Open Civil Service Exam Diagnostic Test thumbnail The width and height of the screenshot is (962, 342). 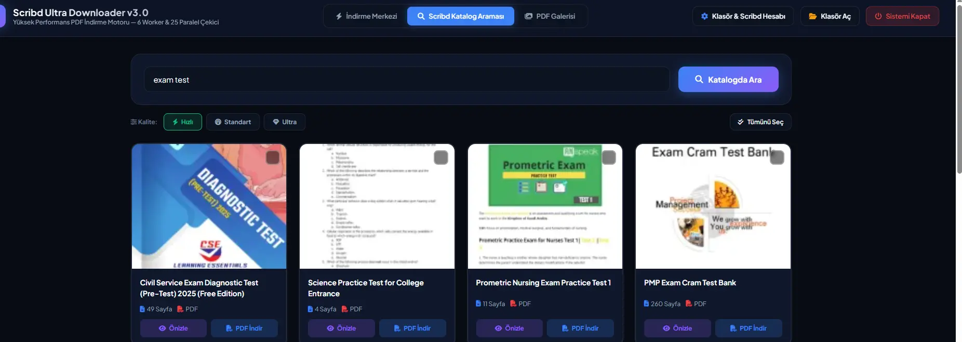(x=209, y=206)
